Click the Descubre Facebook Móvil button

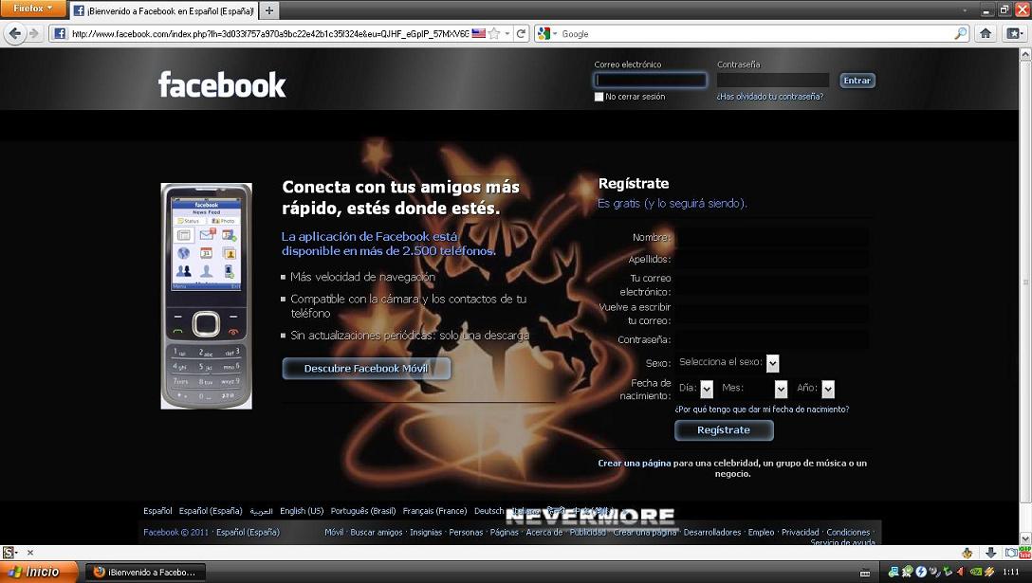(366, 369)
